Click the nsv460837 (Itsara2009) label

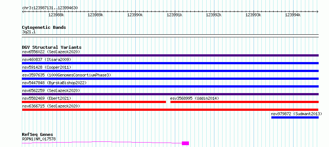click(47, 59)
